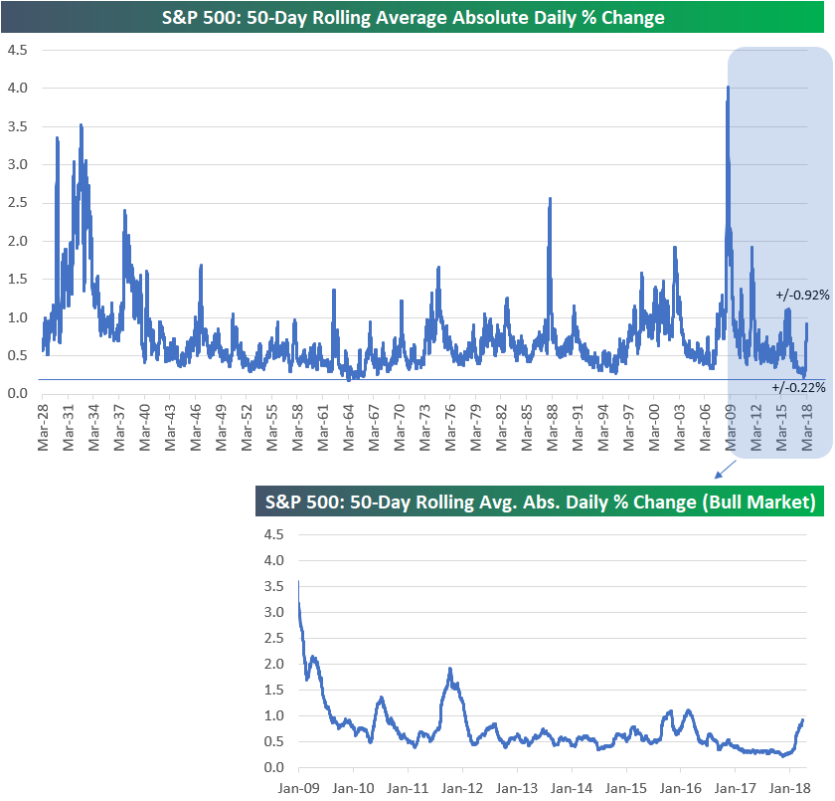Click the bottom chart's "0.0" y-axis value
The width and height of the screenshot is (835, 801).
click(x=274, y=767)
